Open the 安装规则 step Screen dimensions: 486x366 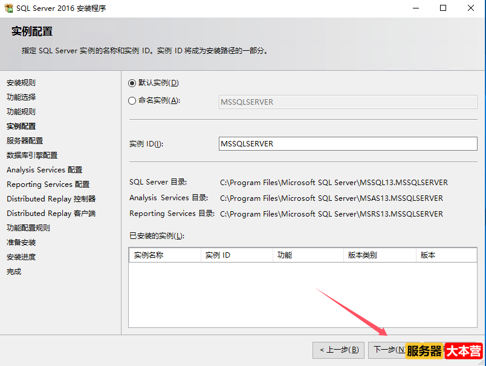tap(22, 82)
